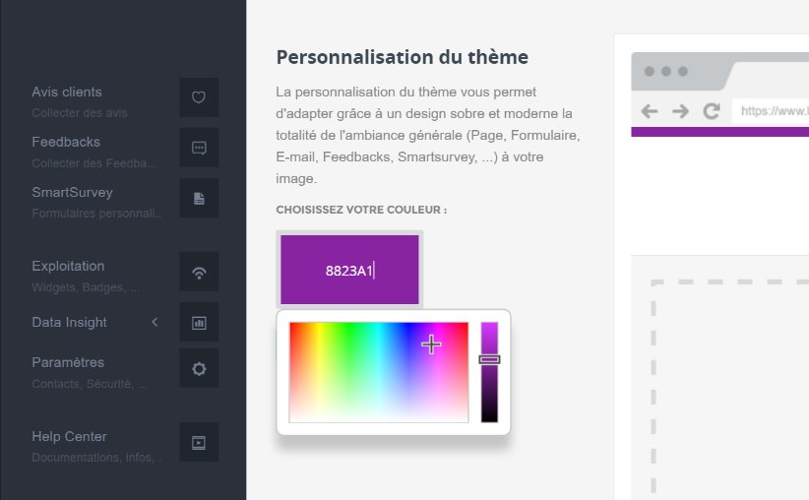The height and width of the screenshot is (500, 809).
Task: Click the 8823A1 hex color field
Action: (349, 270)
